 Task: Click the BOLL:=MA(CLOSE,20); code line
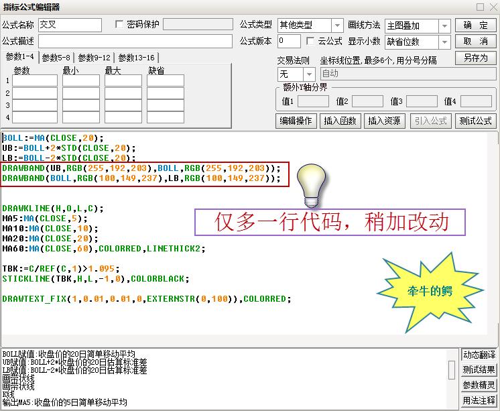53,138
